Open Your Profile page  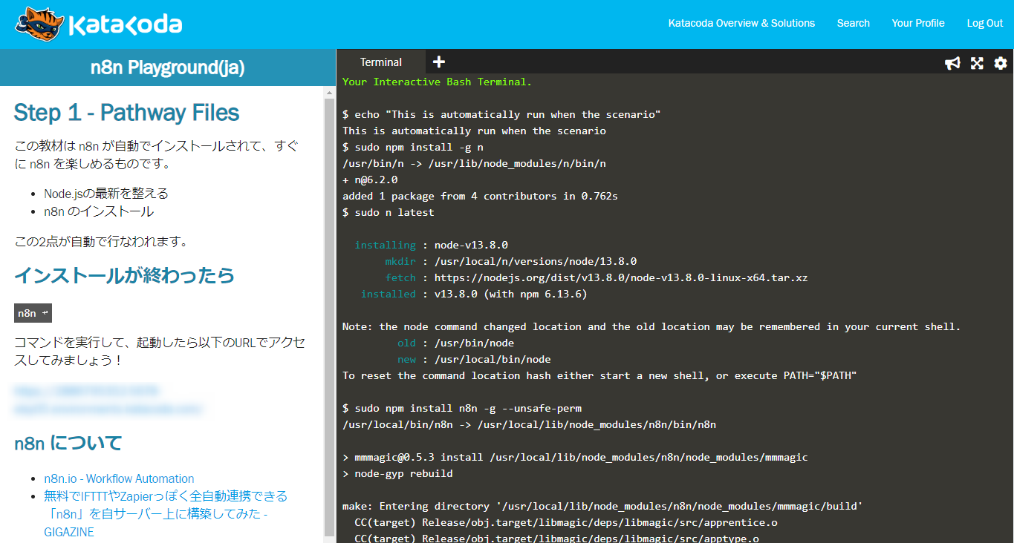(x=918, y=23)
